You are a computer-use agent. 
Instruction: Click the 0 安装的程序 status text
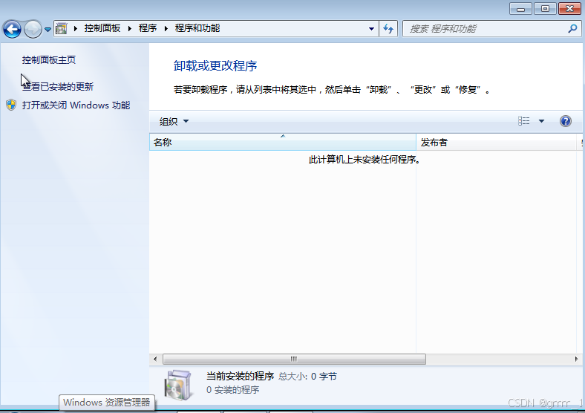point(233,390)
